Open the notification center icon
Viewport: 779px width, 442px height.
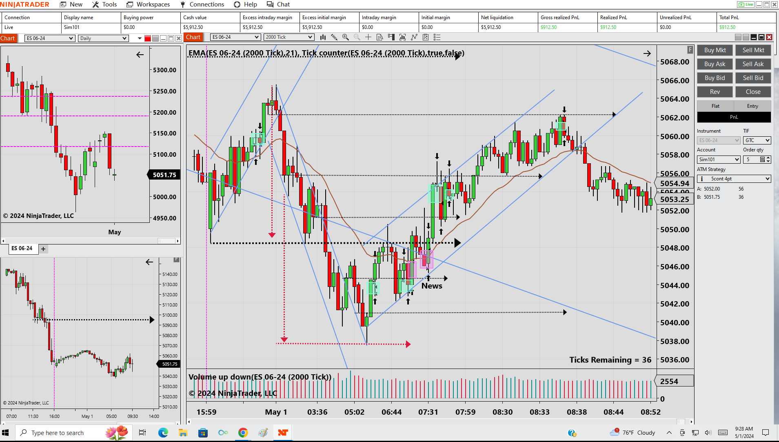click(766, 433)
